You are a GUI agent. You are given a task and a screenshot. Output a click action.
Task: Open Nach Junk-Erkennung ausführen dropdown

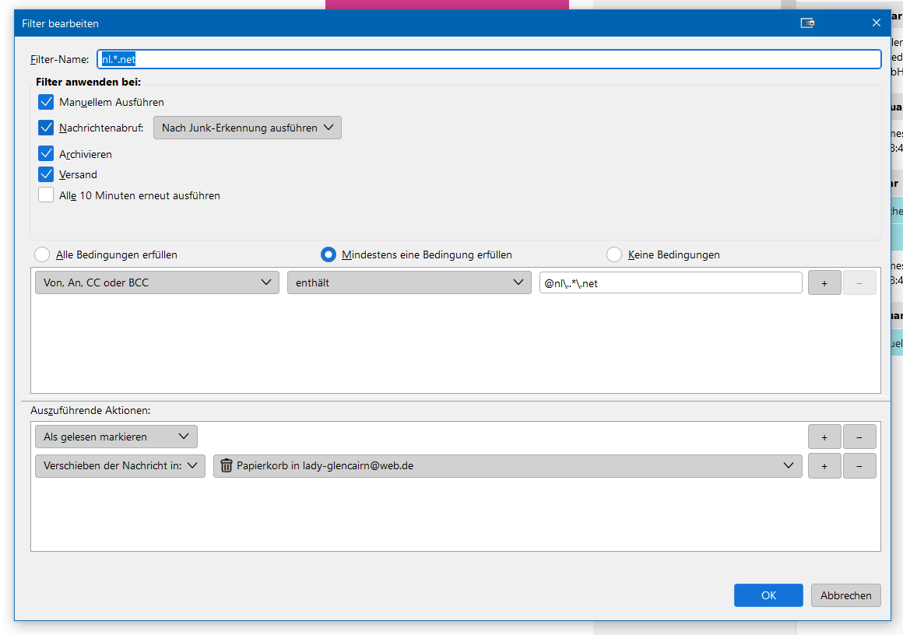[x=247, y=128]
